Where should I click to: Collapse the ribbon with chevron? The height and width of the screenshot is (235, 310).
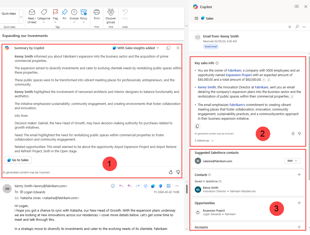186,26
